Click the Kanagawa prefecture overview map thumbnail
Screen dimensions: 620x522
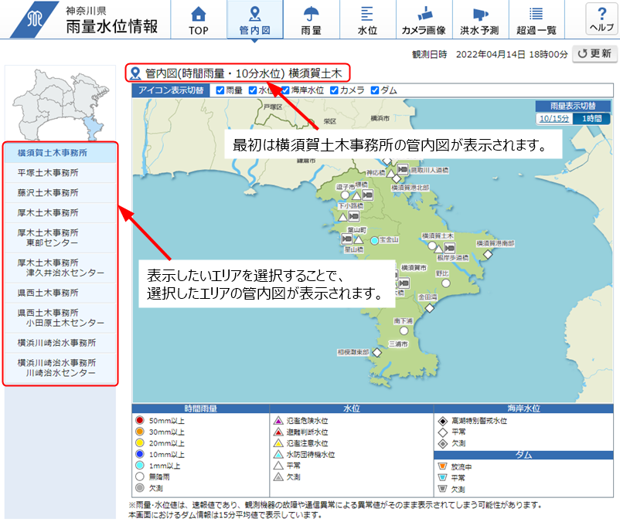(60, 105)
